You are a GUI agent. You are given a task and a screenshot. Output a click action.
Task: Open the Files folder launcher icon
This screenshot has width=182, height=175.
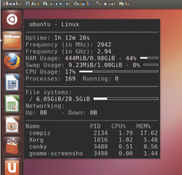(x=12, y=41)
